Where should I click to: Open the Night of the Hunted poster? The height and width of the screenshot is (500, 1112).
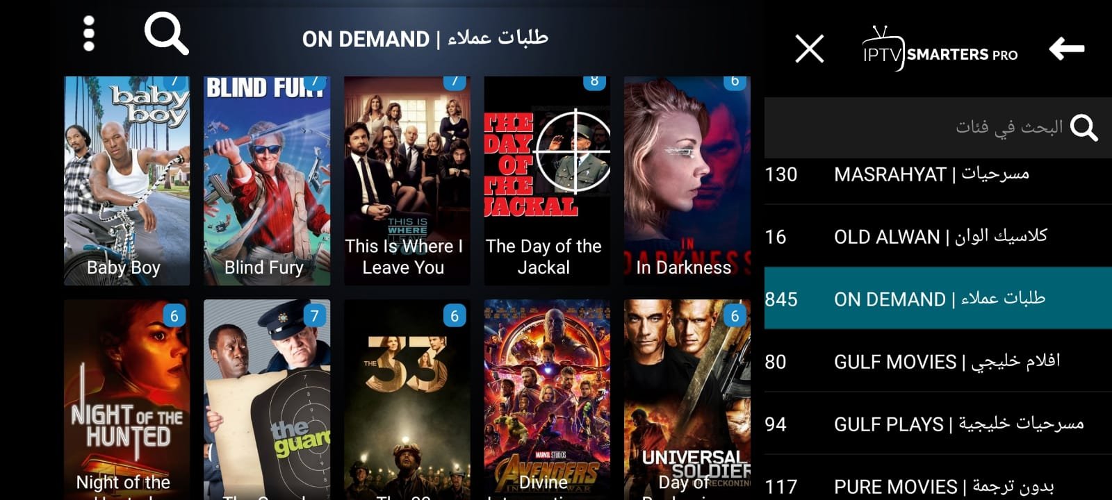126,400
